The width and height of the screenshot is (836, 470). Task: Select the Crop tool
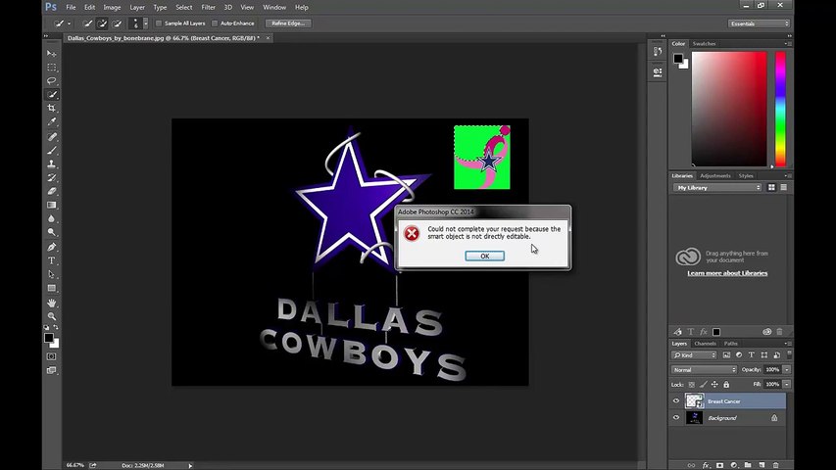52,108
